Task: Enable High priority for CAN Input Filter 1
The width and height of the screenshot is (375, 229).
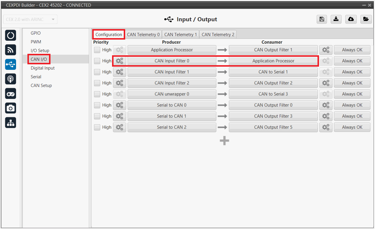Action: coord(97,72)
